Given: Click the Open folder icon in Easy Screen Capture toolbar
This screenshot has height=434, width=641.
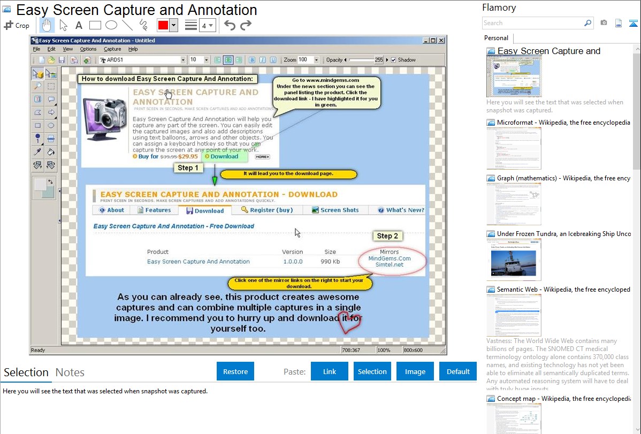Looking at the screenshot, I should [x=51, y=60].
